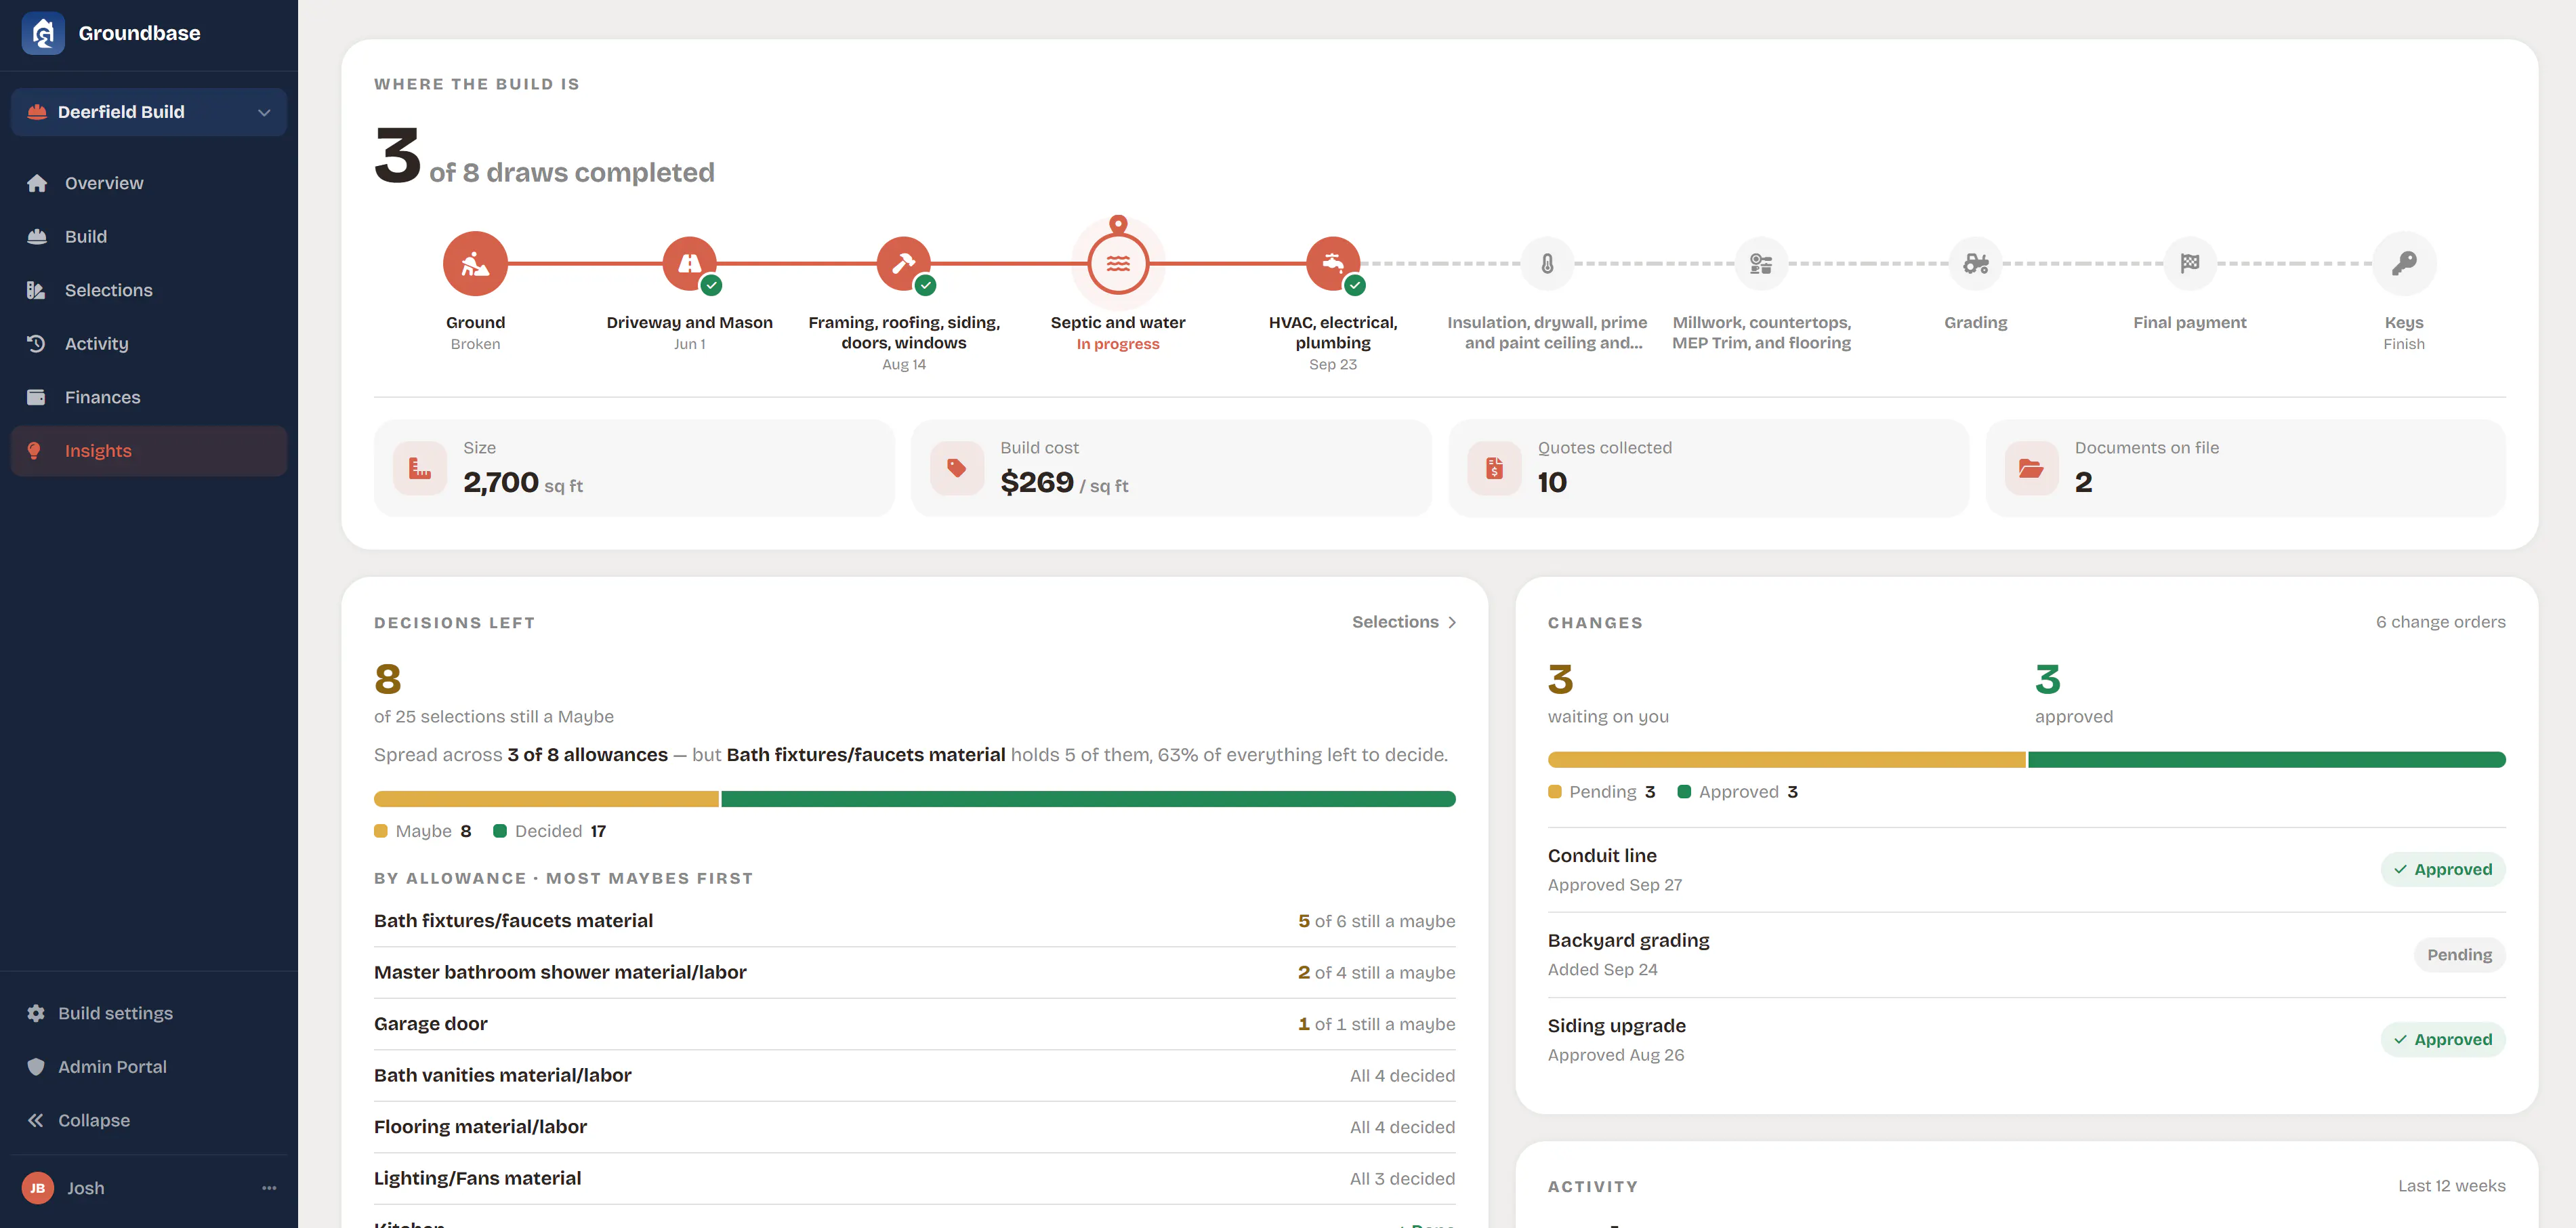The image size is (2576, 1228).
Task: Open the Lighting/Fans material row
Action: 914,1179
